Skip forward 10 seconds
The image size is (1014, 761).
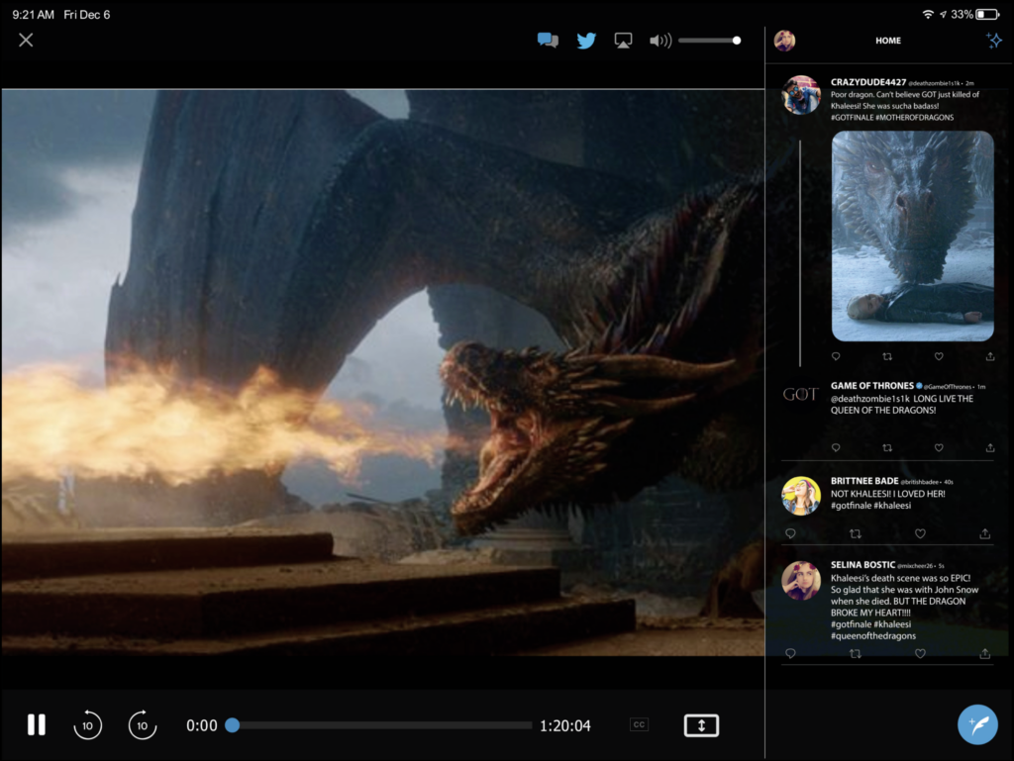(x=143, y=724)
